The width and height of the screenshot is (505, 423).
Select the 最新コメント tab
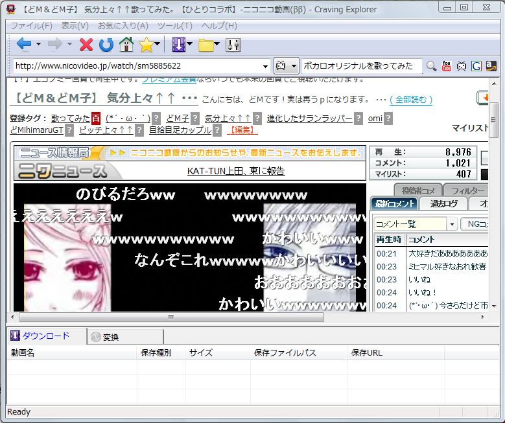pyautogui.click(x=394, y=204)
